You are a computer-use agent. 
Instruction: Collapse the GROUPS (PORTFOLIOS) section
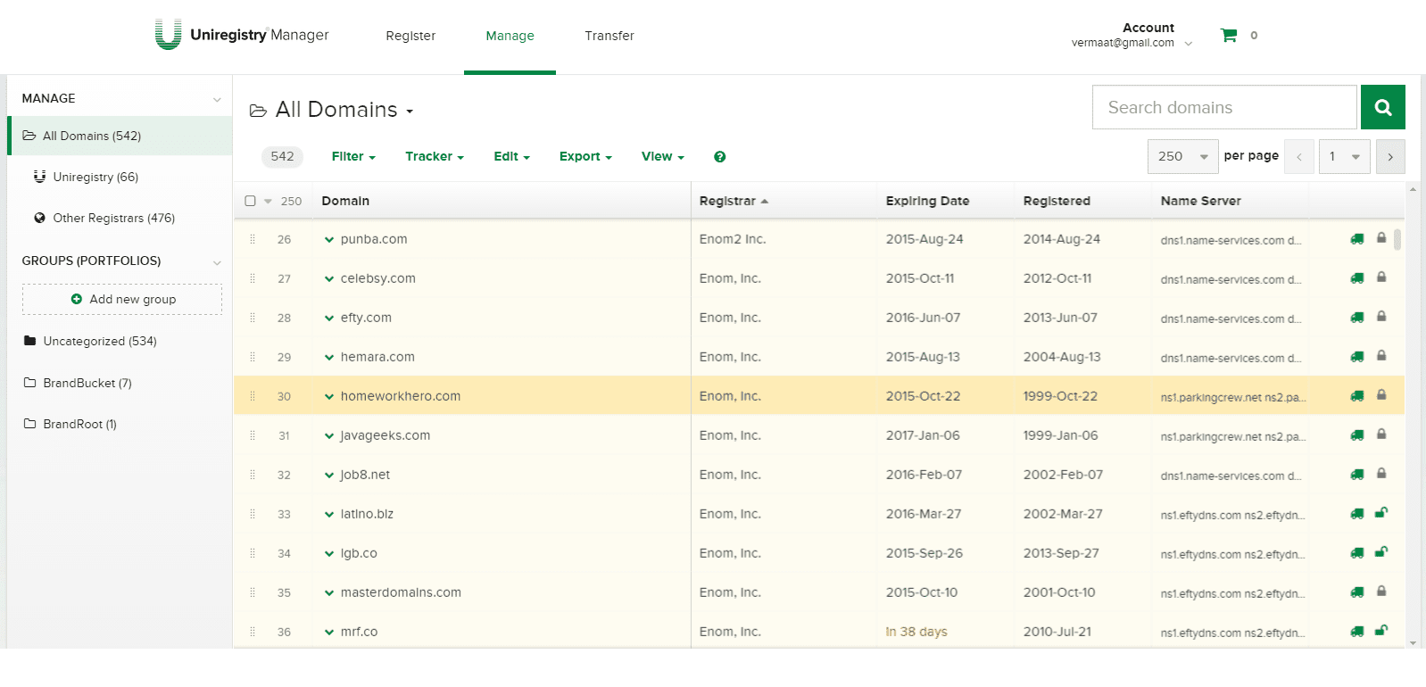click(217, 262)
